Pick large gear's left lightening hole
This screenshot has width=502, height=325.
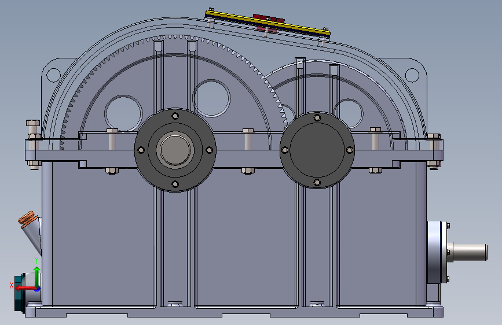point(123,113)
